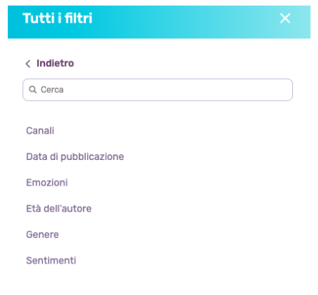Dismiss filters with the white X icon
The width and height of the screenshot is (318, 295).
pyautogui.click(x=285, y=19)
